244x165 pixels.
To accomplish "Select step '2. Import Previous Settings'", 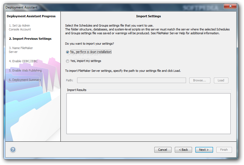I will 30,39.
